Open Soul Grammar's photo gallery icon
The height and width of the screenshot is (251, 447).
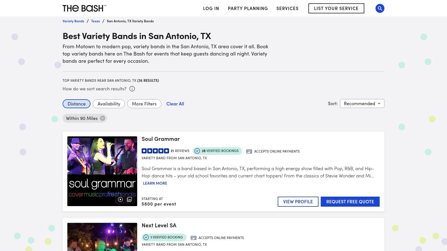(x=129, y=199)
